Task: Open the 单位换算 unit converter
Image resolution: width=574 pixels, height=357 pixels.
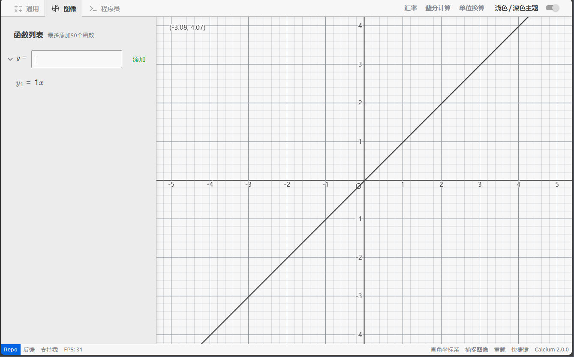Action: [x=472, y=8]
